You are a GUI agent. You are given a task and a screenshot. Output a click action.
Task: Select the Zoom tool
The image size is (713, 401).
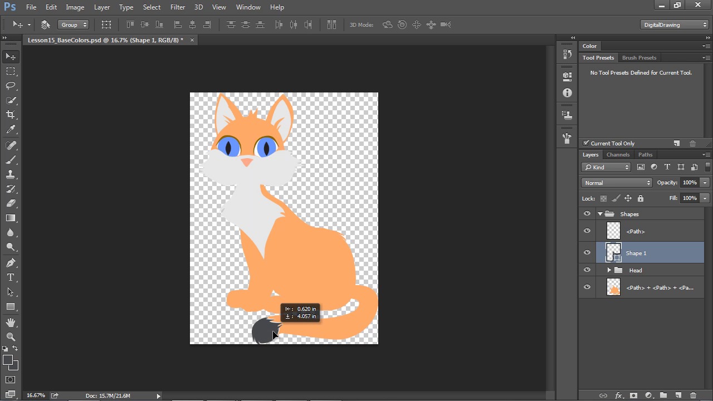point(11,336)
